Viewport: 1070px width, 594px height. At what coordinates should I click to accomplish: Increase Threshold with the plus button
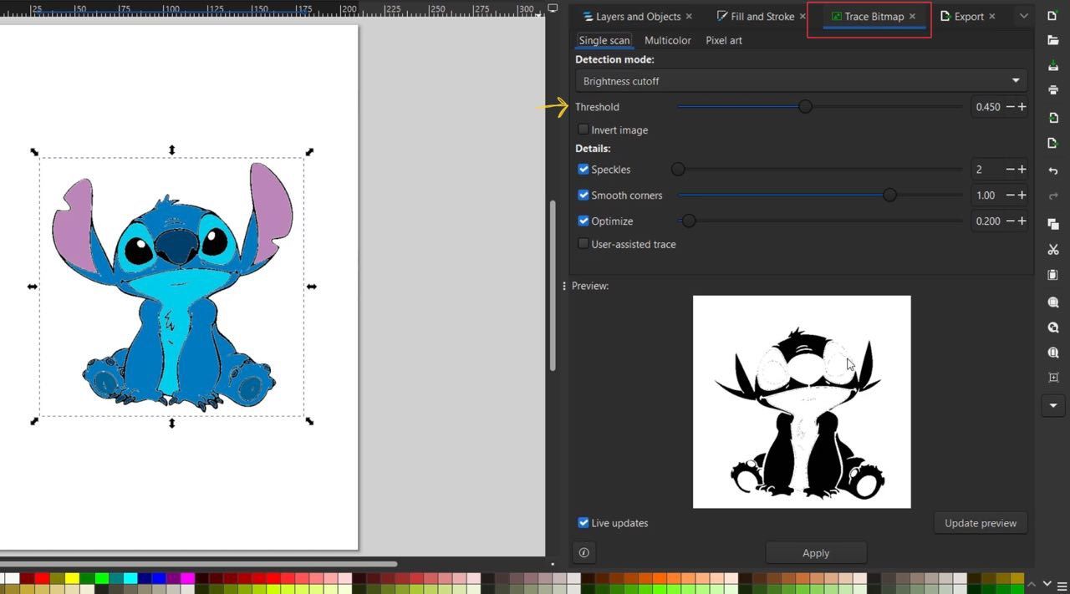[x=1022, y=107]
